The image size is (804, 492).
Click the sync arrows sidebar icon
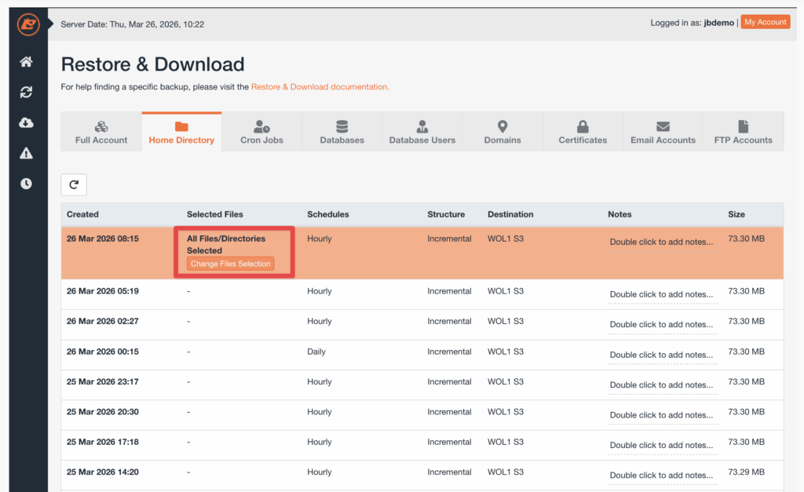(27, 93)
